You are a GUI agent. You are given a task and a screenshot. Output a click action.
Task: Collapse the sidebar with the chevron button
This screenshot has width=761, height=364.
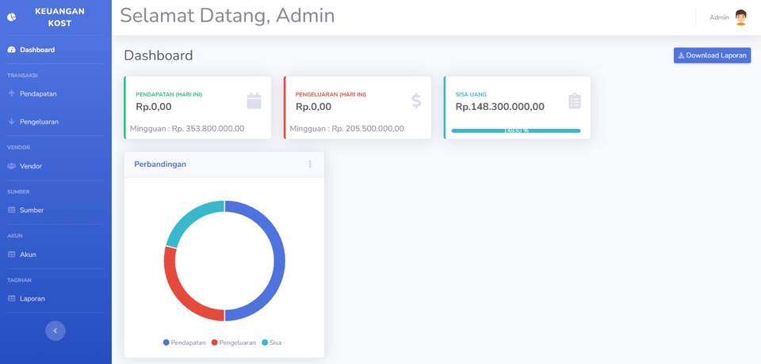[x=55, y=331]
